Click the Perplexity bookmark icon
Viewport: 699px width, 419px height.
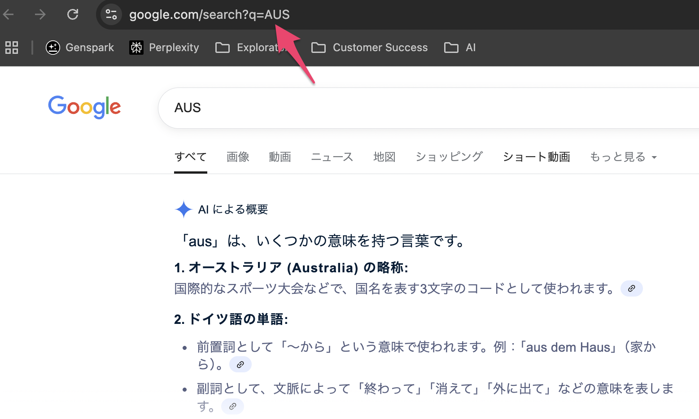point(136,47)
